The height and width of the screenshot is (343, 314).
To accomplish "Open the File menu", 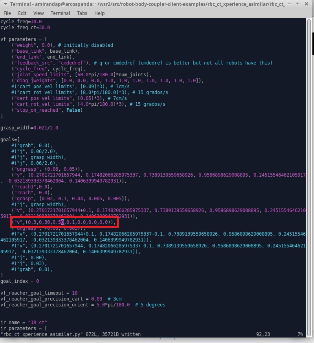I will click(7, 13).
